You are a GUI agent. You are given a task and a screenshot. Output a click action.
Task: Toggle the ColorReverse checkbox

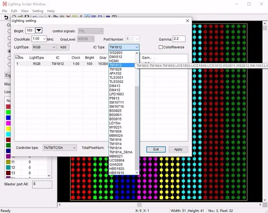click(x=161, y=47)
